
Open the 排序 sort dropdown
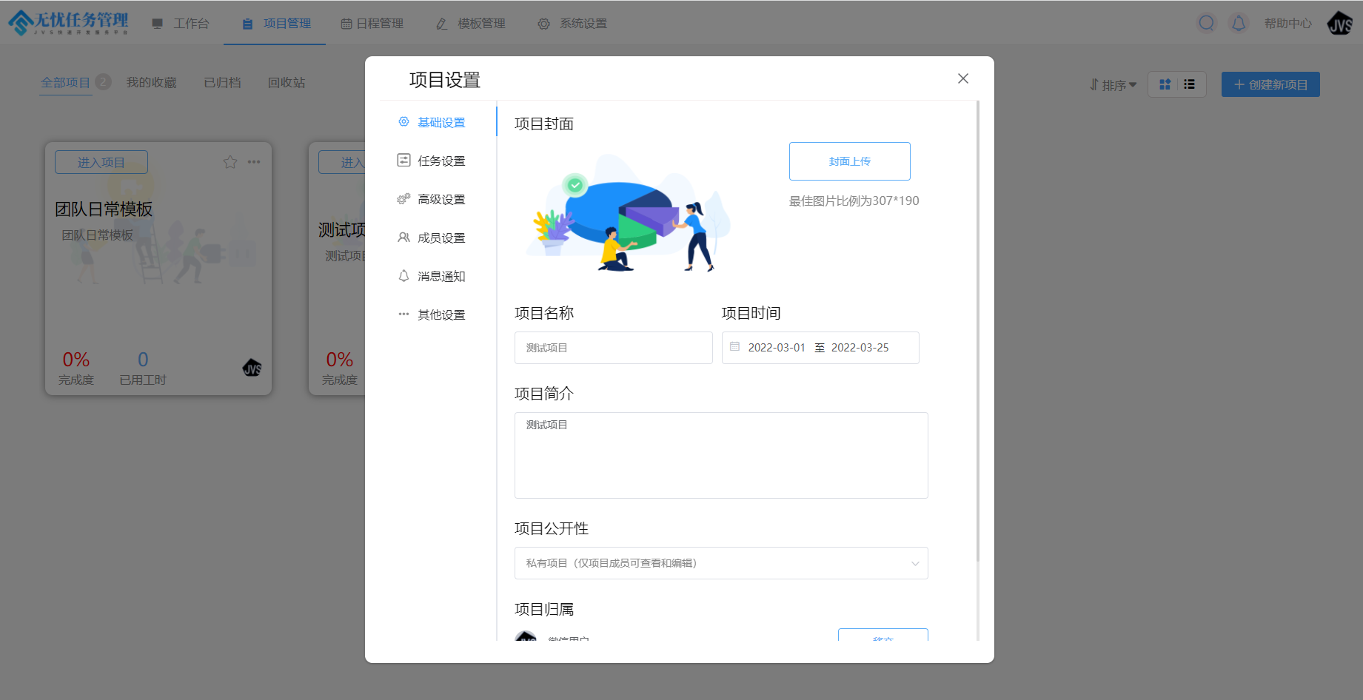pos(1113,85)
